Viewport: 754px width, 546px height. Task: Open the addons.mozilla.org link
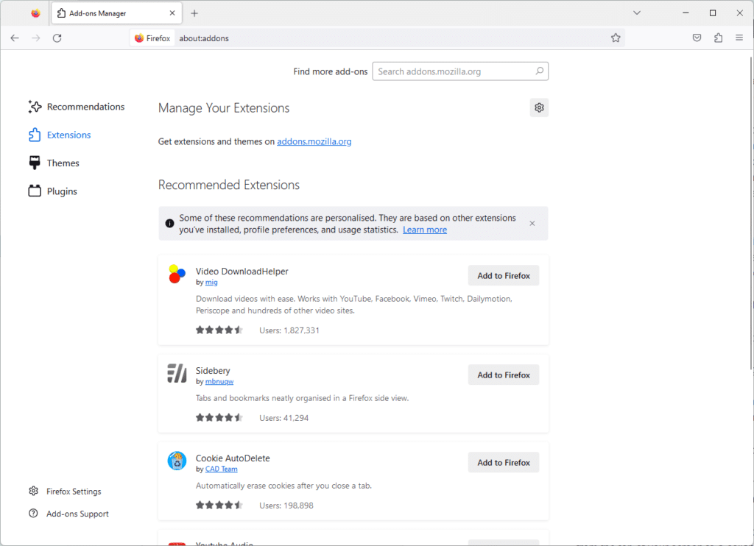(x=314, y=142)
